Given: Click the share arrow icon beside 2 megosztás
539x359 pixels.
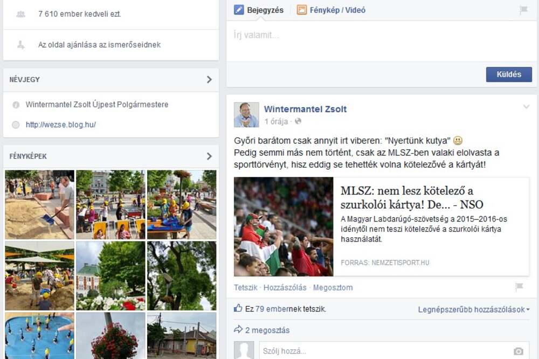Looking at the screenshot, I should tap(238, 330).
